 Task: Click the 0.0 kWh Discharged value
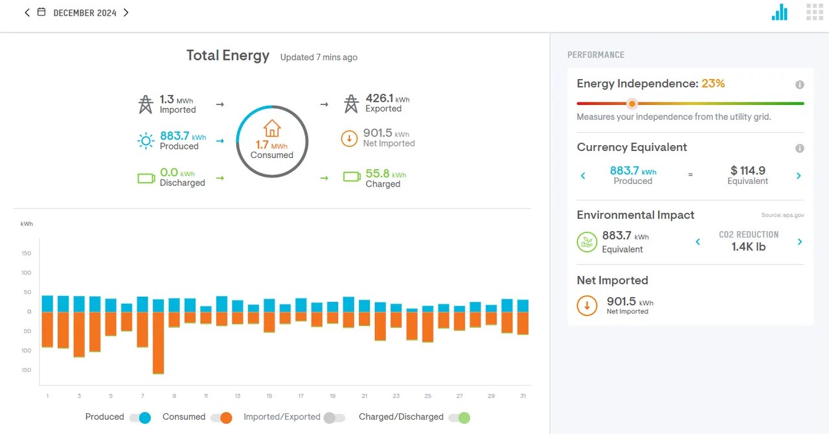click(x=177, y=173)
